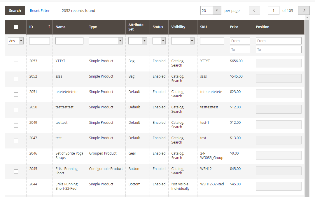Click the current page number field
Screen dimensions: 315x197
point(273,10)
